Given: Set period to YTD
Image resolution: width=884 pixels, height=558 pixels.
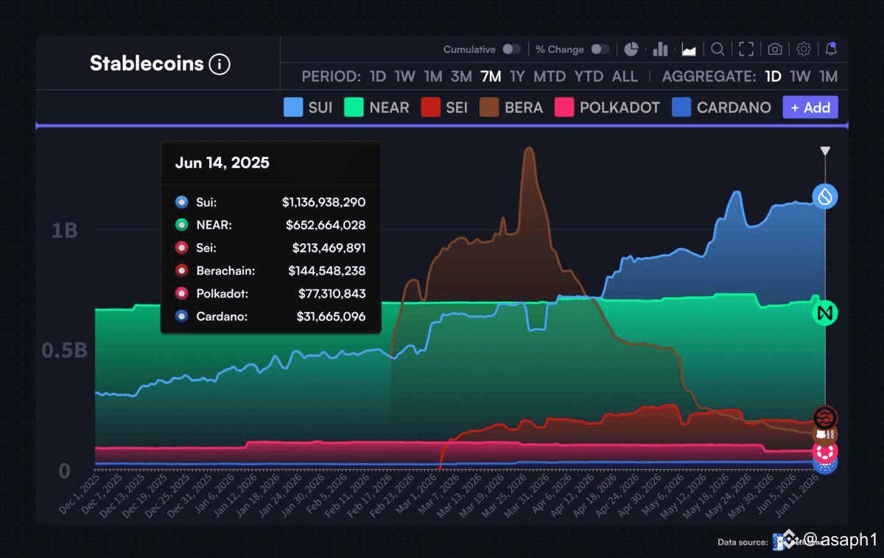Looking at the screenshot, I should coord(589,77).
